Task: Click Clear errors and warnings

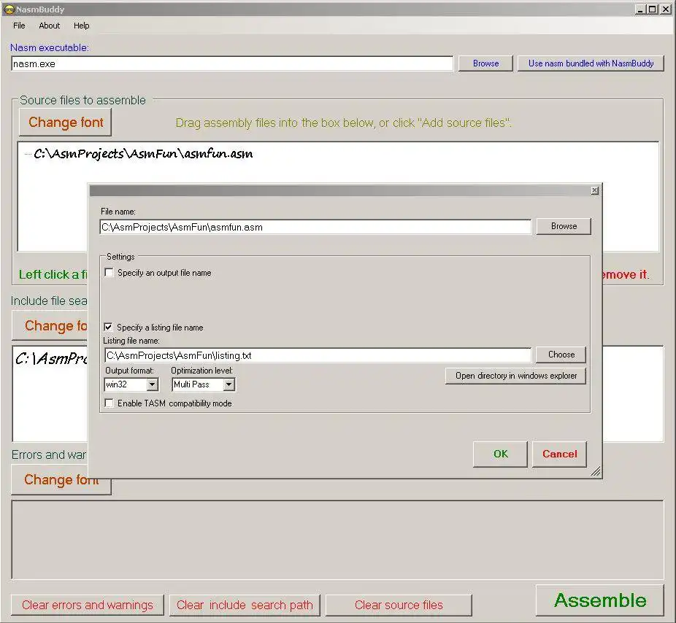Action: [x=88, y=605]
